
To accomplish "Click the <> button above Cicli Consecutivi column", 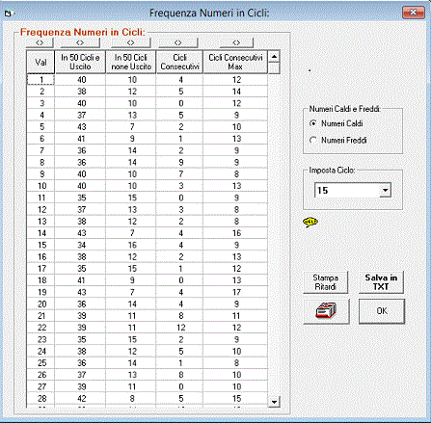I will coord(178,42).
